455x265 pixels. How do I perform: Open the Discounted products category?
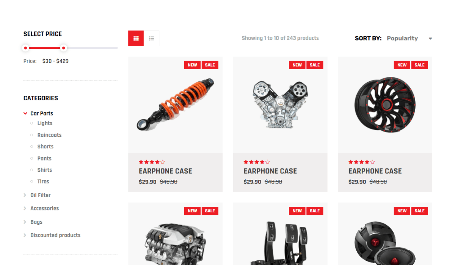[55, 235]
